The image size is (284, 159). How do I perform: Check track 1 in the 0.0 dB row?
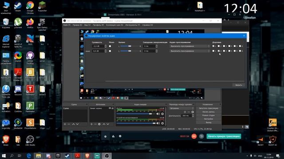tap(213, 51)
